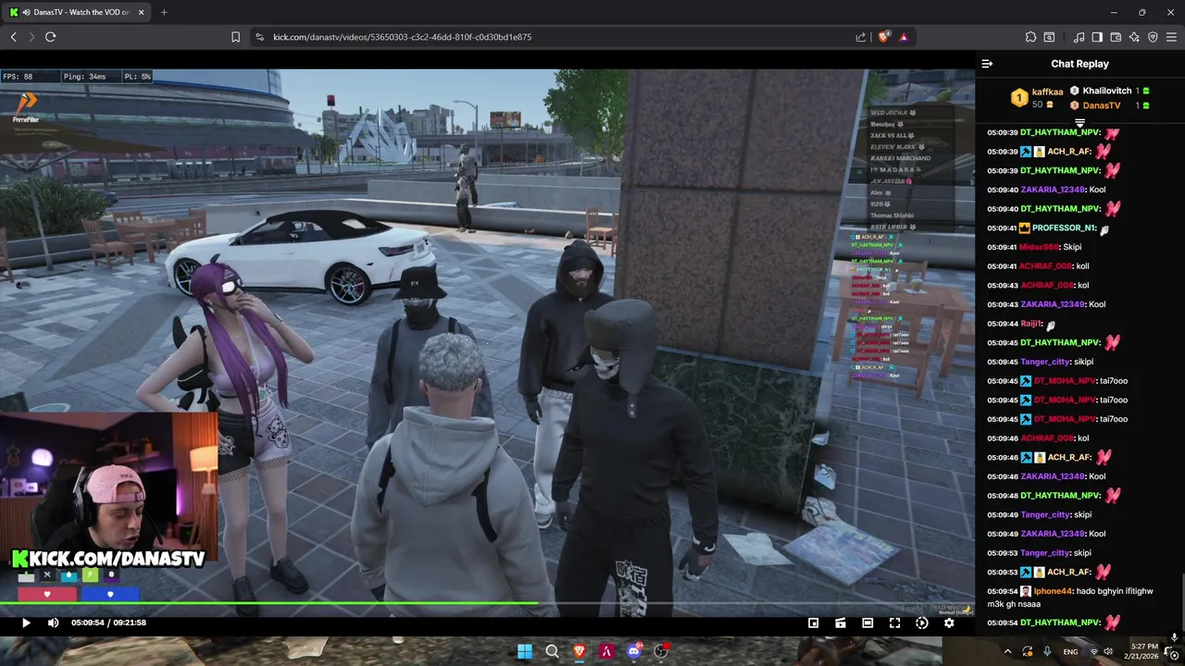Click Iphone44 username in chat
Image resolution: width=1185 pixels, height=666 pixels.
pos(1053,591)
